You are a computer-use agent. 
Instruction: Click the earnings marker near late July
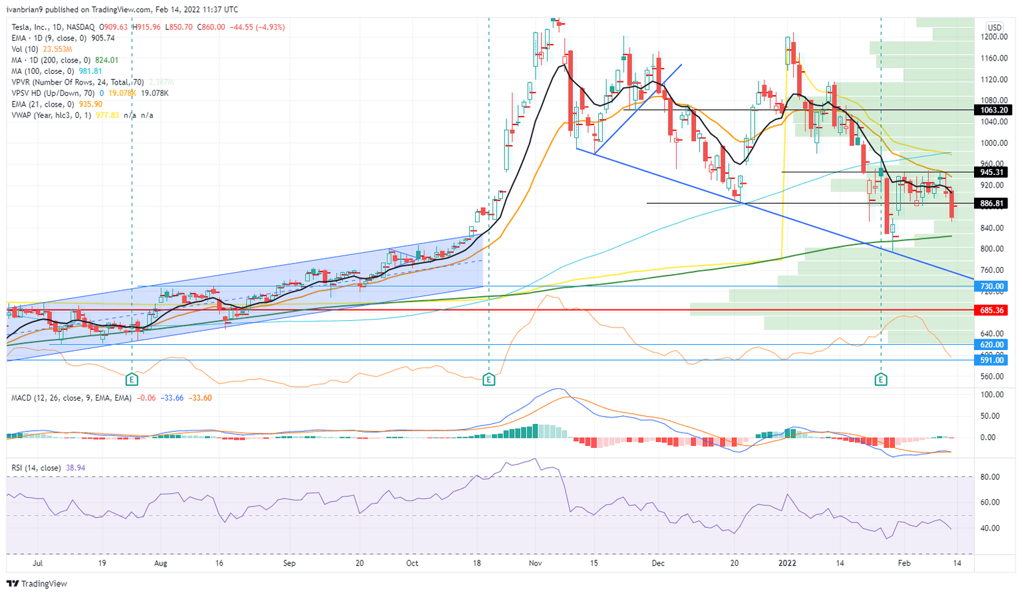click(x=132, y=379)
